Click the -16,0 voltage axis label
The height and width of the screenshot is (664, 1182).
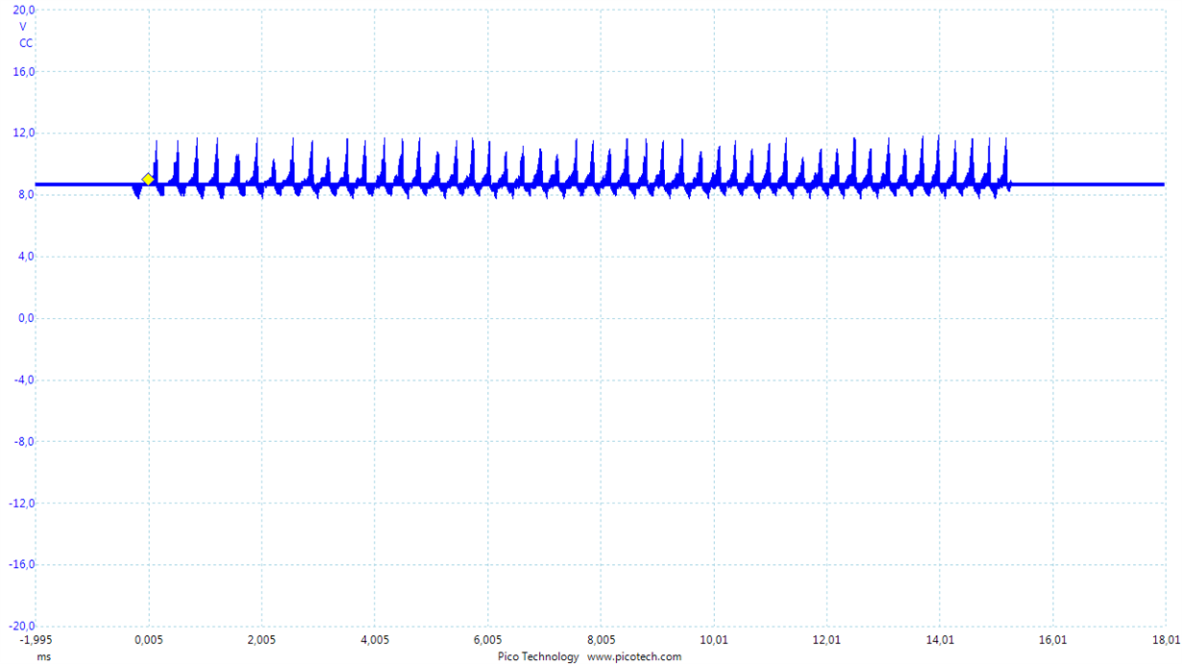[x=21, y=564]
